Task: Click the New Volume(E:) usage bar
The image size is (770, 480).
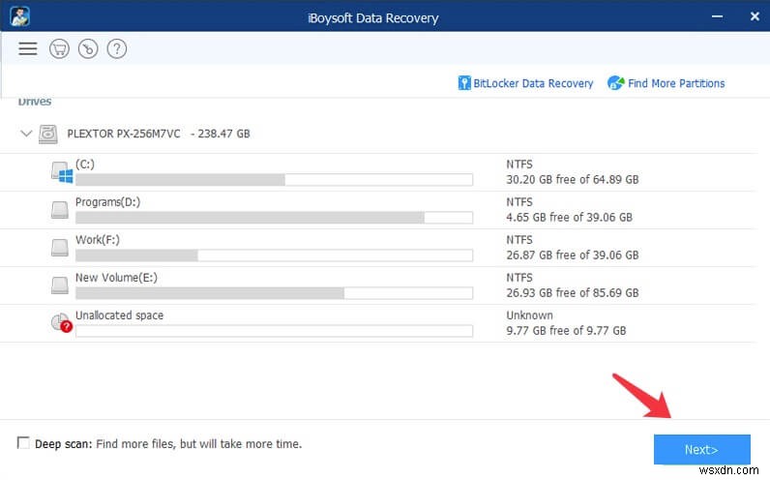Action: 274,292
